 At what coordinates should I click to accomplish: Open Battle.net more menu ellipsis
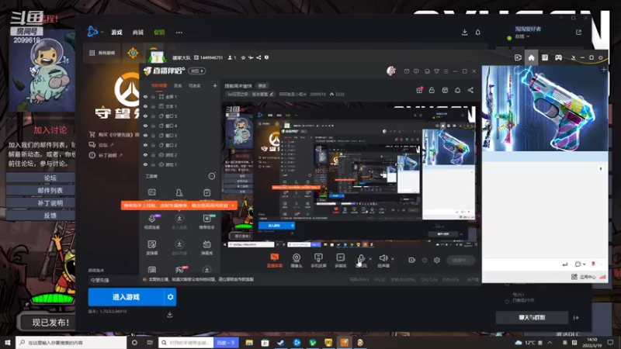[x=179, y=33]
